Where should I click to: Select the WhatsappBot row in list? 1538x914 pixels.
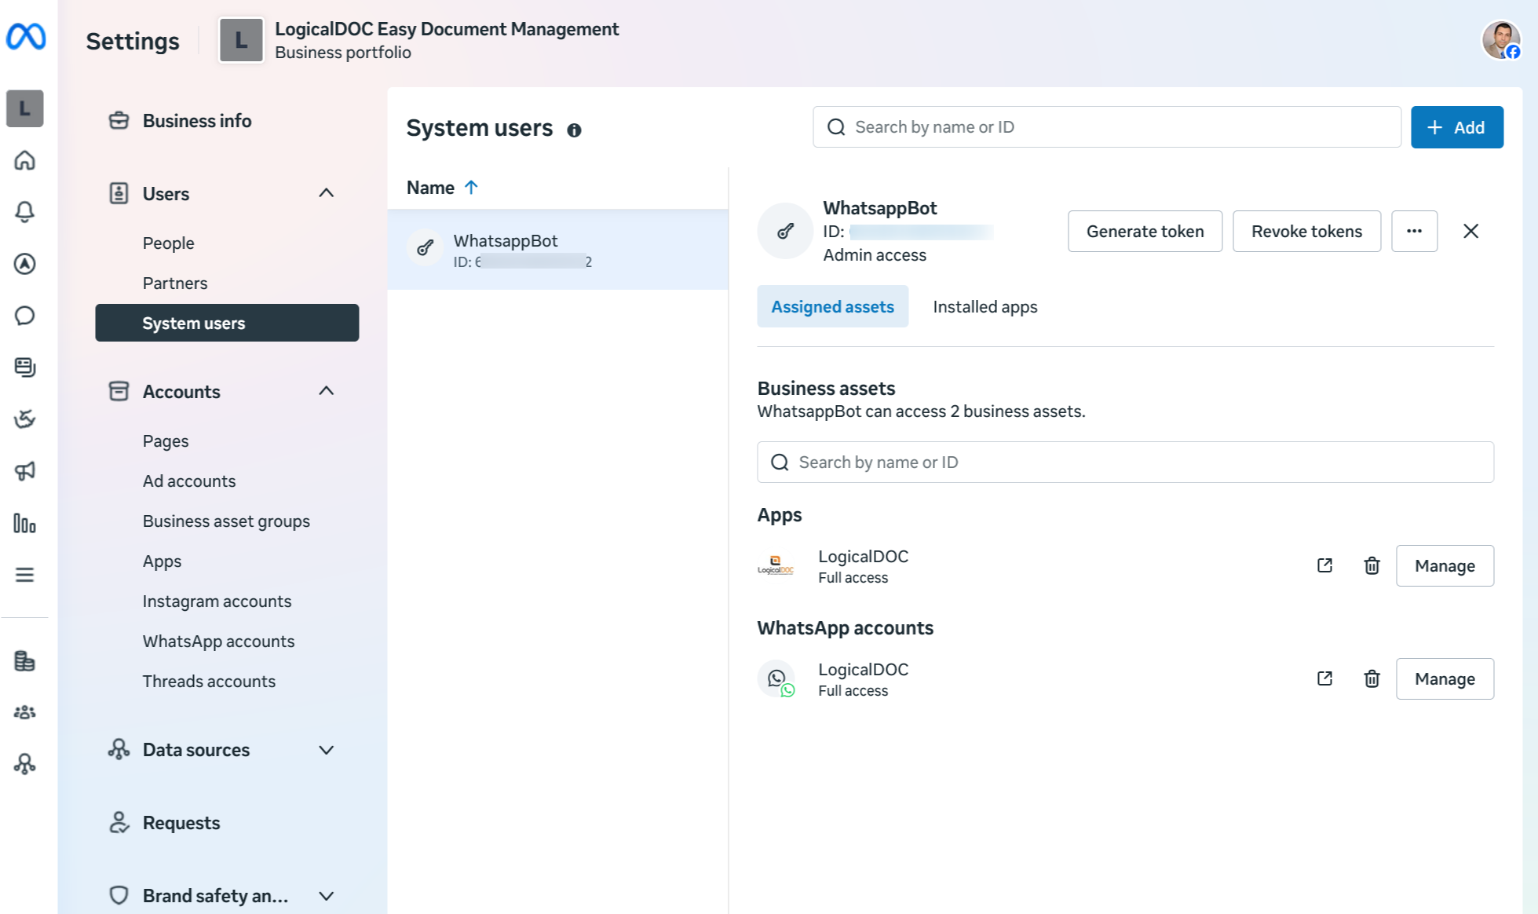tap(557, 250)
